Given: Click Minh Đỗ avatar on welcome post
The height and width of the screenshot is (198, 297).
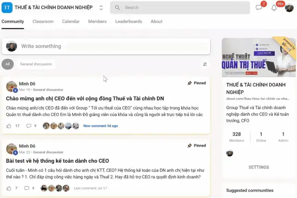Looking at the screenshot, I should pos(12,87).
